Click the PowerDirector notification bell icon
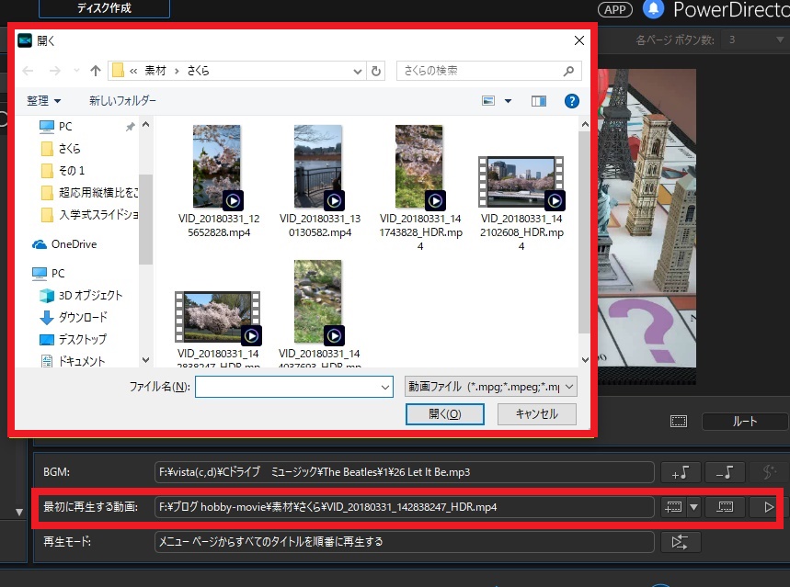Screen dimensions: 790x587 654,9
